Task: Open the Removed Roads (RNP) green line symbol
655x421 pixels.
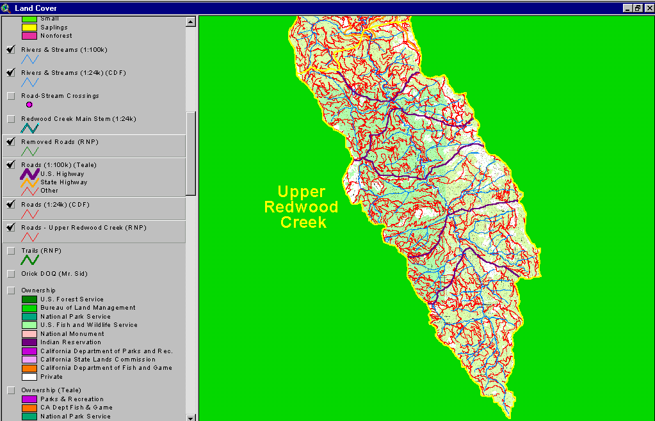Action: (29, 152)
